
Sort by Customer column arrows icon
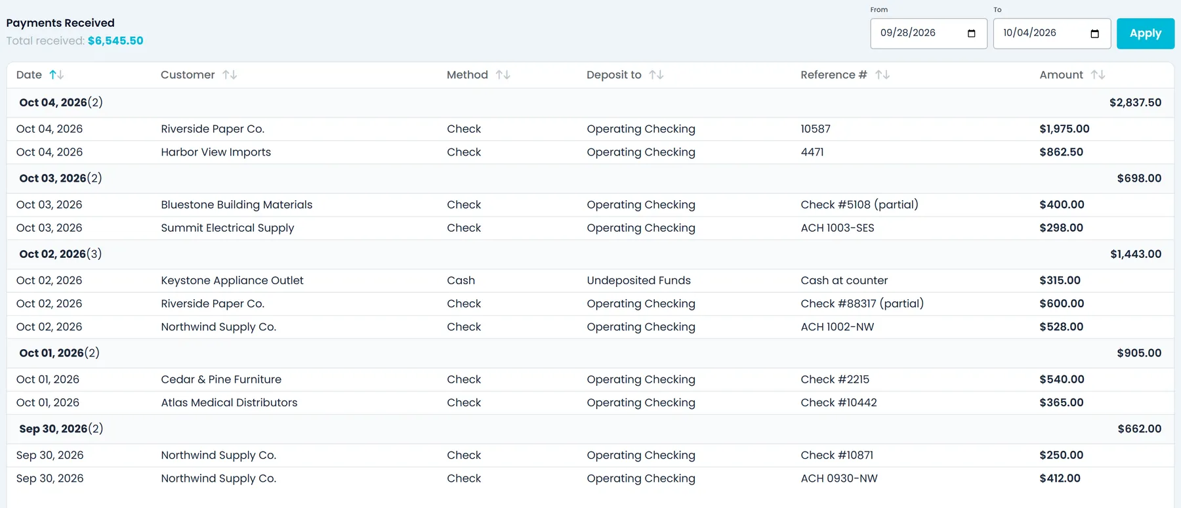tap(230, 75)
